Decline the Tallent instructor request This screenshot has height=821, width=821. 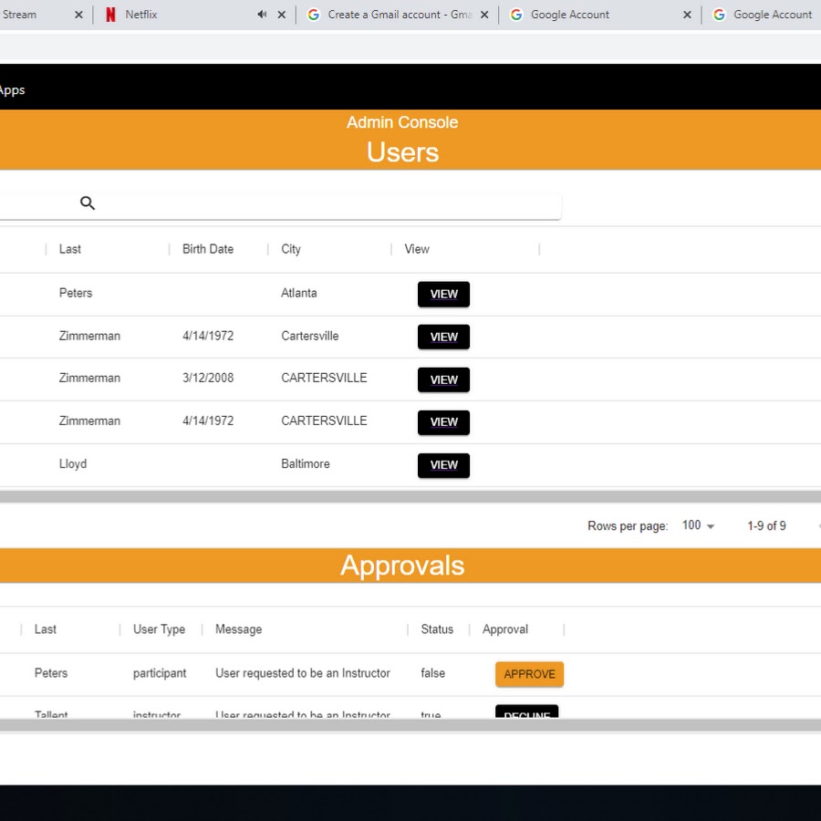coord(526,712)
